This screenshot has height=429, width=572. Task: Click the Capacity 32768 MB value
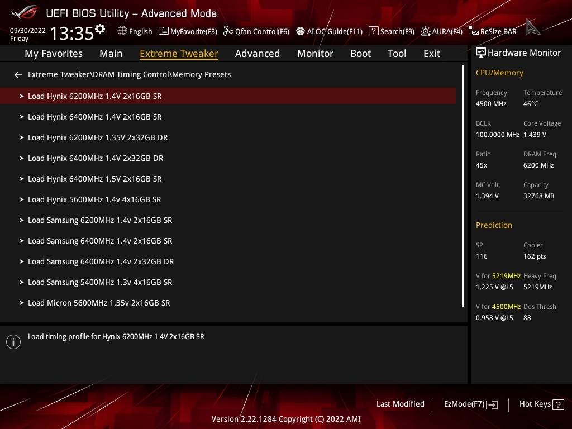[539, 196]
